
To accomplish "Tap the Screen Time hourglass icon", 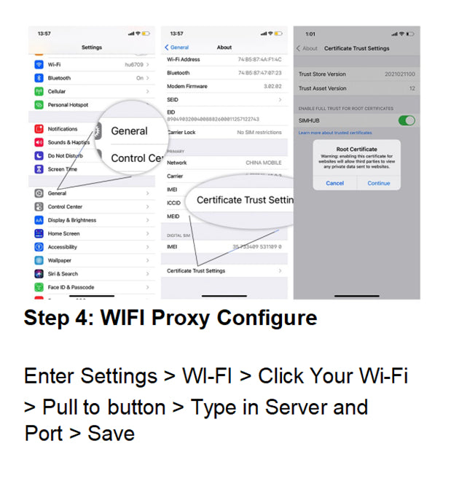I will pyautogui.click(x=39, y=169).
